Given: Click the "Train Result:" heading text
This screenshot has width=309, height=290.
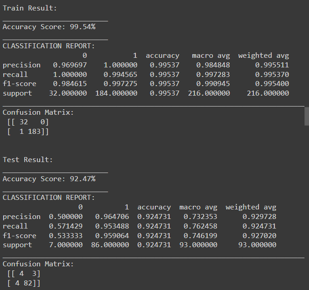Looking at the screenshot, I should [x=30, y=8].
